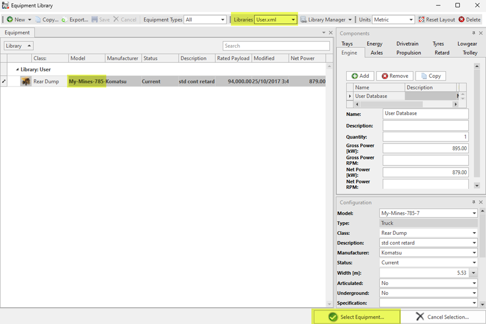Open the Equipment Types dropdown

tap(222, 19)
